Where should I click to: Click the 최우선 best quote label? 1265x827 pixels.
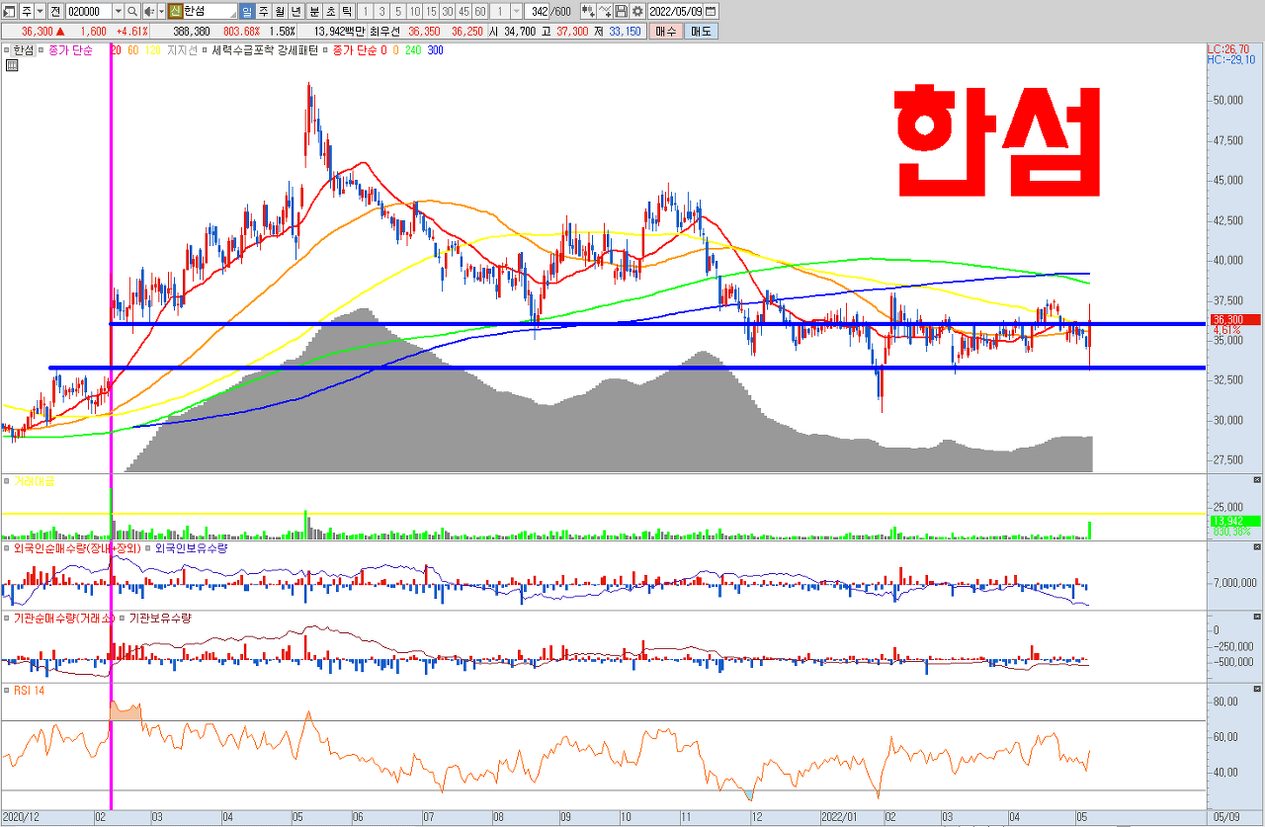383,32
